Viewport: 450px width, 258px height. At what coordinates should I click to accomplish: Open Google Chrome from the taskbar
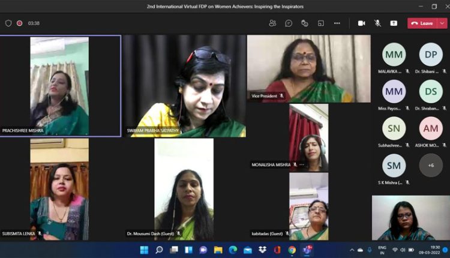point(292,250)
